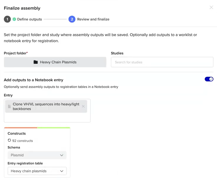The width and height of the screenshot is (217, 180).
Task: Click the step 1 circle icon
Action: tap(7, 19)
